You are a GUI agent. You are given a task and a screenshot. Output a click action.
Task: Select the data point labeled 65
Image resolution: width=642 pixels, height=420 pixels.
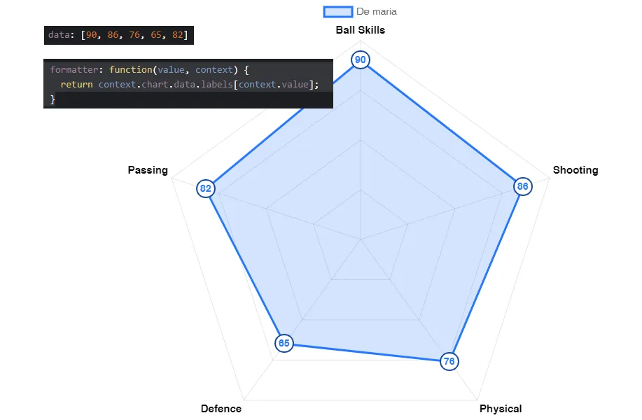[284, 343]
